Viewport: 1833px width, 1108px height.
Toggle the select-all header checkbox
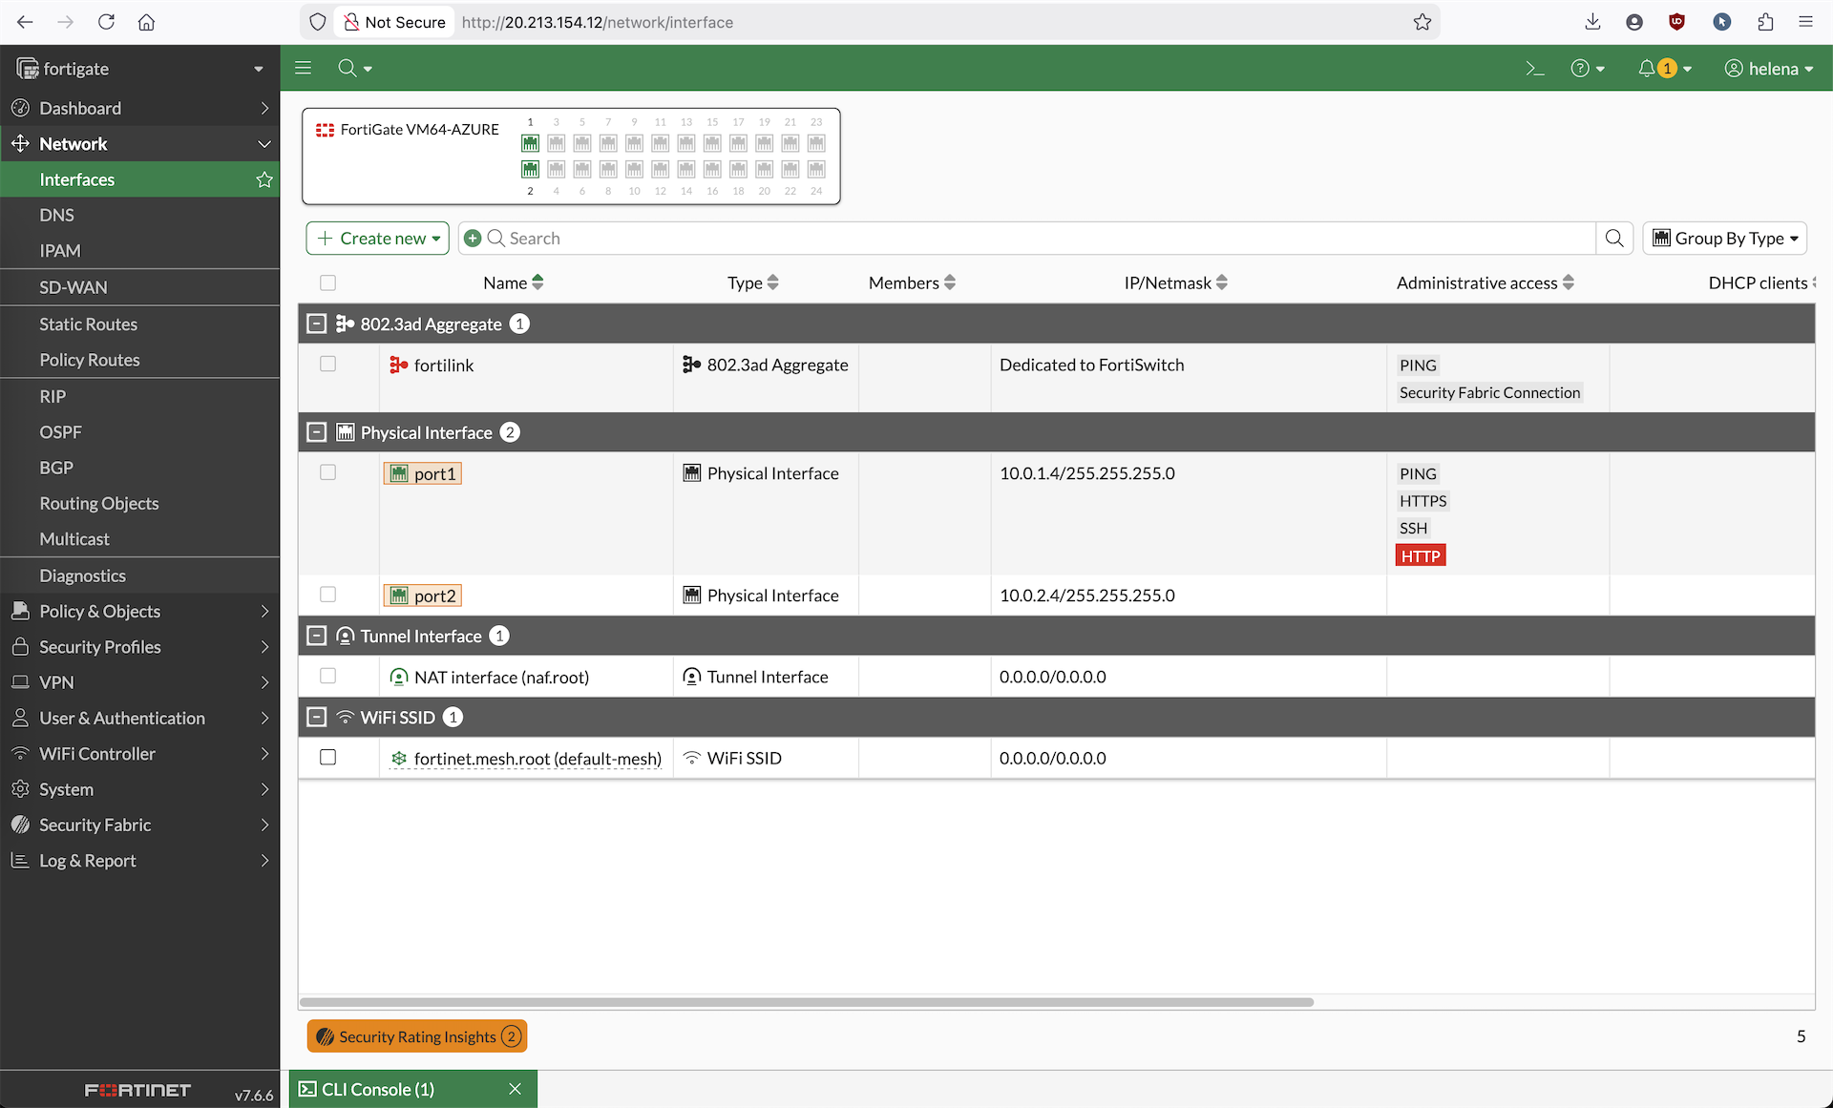pyautogui.click(x=327, y=283)
